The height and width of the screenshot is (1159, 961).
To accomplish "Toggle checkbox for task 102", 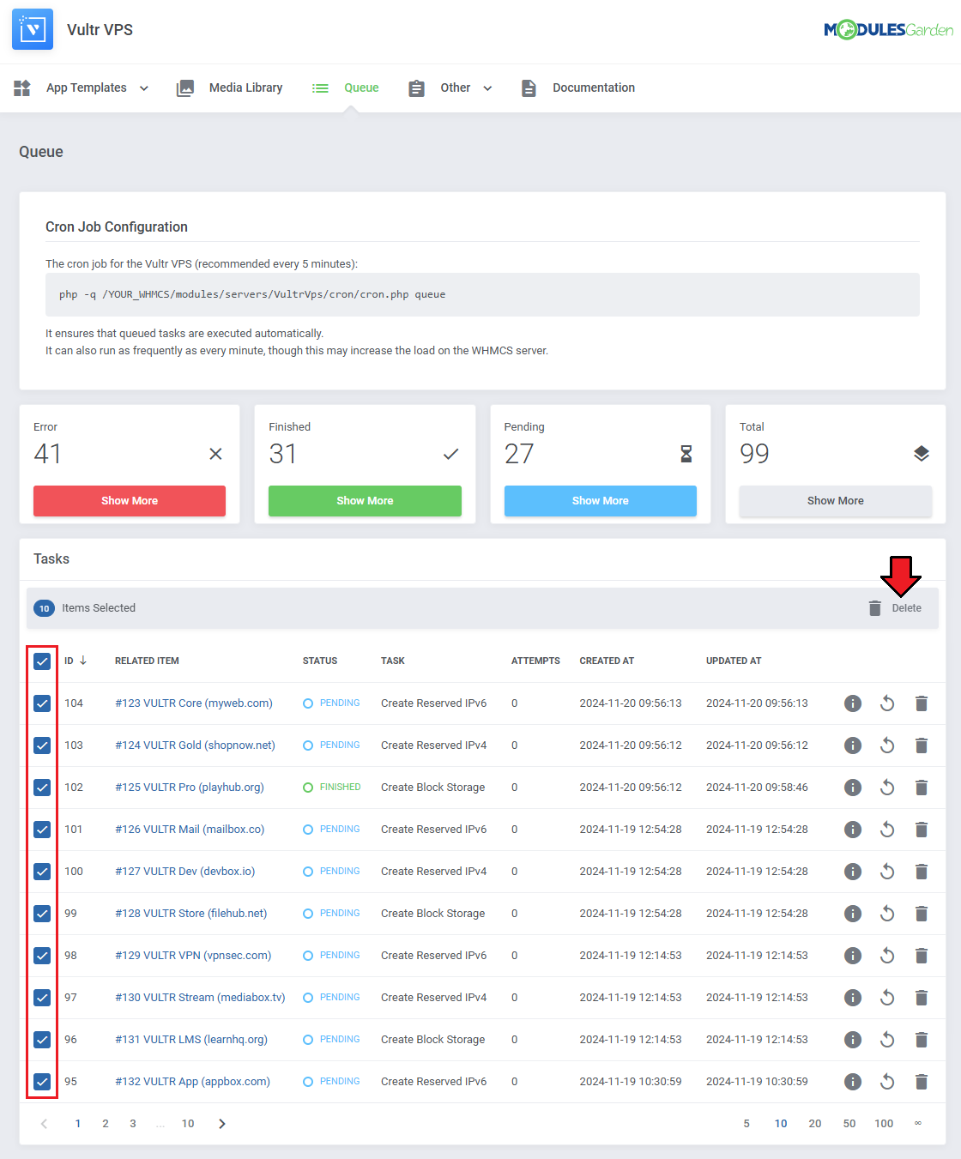I will [x=42, y=788].
